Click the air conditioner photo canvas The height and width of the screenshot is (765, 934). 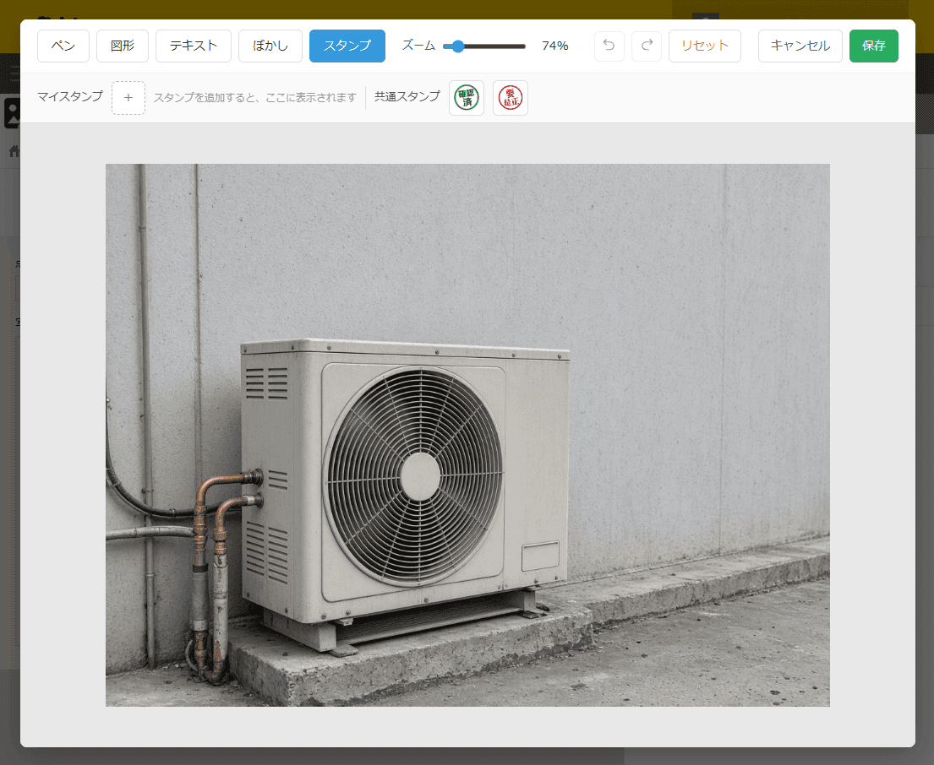[467, 435]
